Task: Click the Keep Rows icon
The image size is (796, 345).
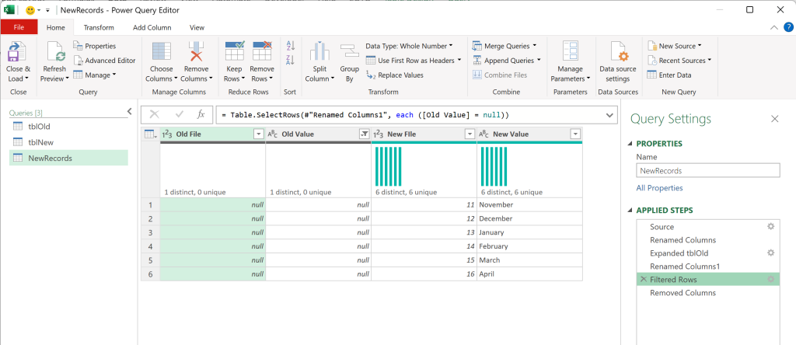Action: pyautogui.click(x=235, y=51)
